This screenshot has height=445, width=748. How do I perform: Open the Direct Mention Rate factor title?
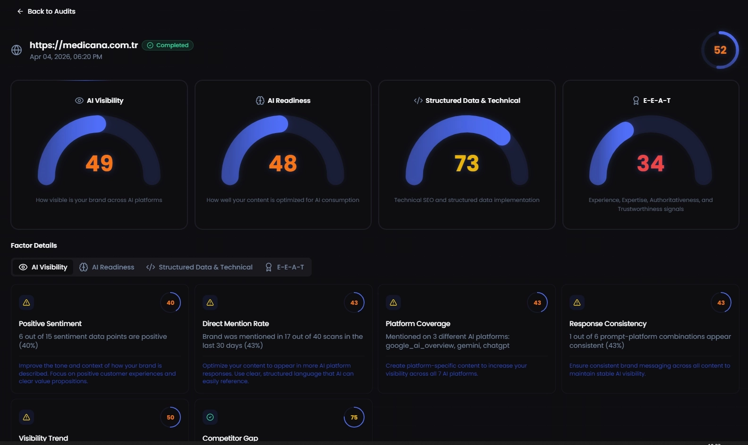[236, 324]
